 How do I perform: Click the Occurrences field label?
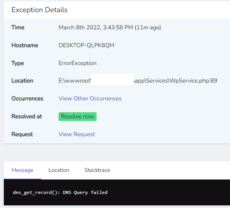click(x=27, y=98)
